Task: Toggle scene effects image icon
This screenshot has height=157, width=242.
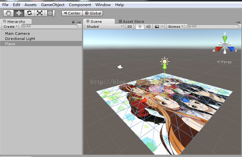Action: coord(157,27)
